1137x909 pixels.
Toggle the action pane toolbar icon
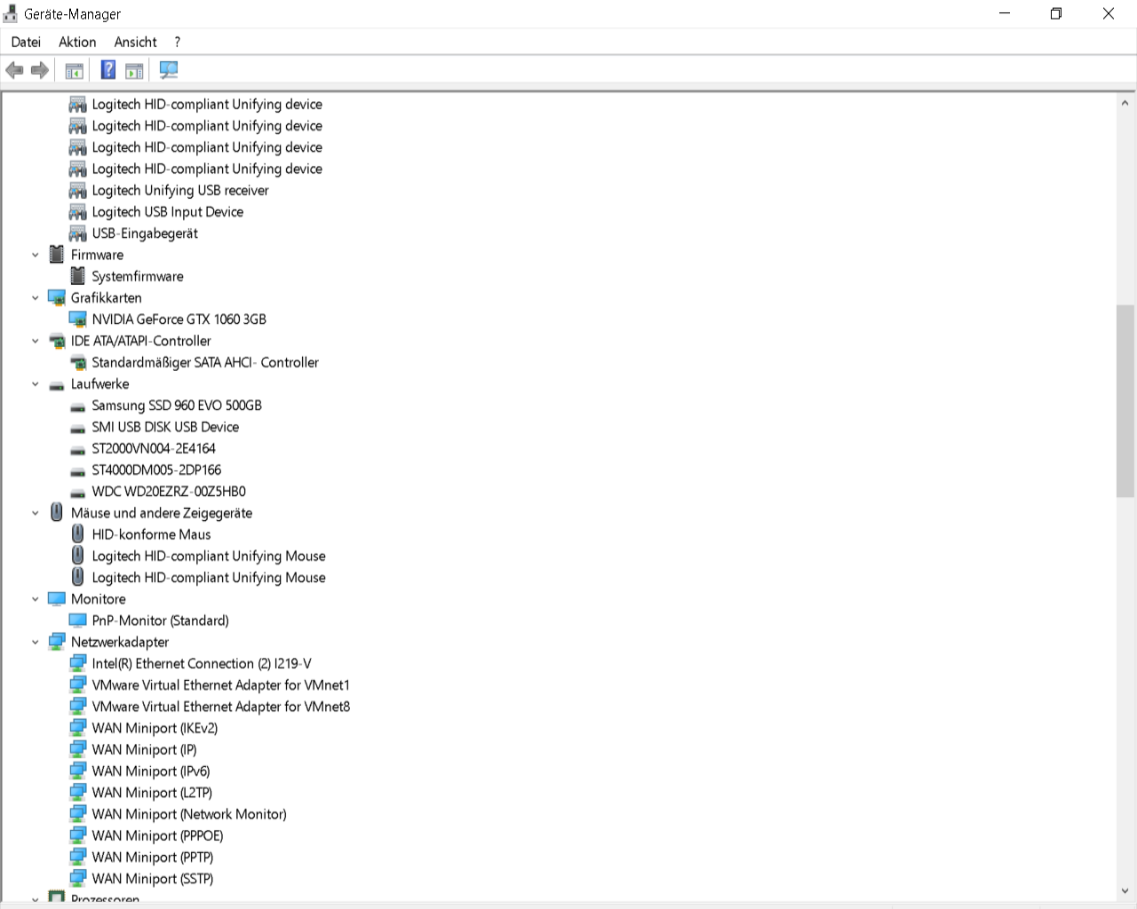pyautogui.click(x=134, y=70)
